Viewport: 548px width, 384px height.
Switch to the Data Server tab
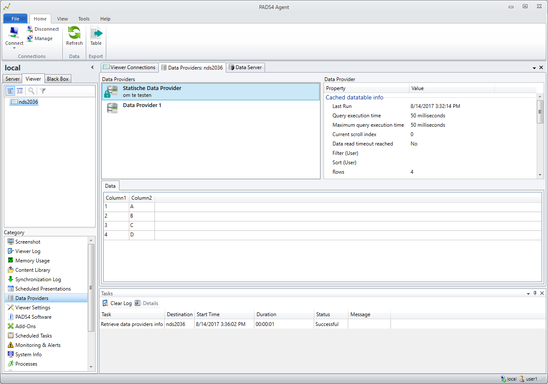pos(245,67)
